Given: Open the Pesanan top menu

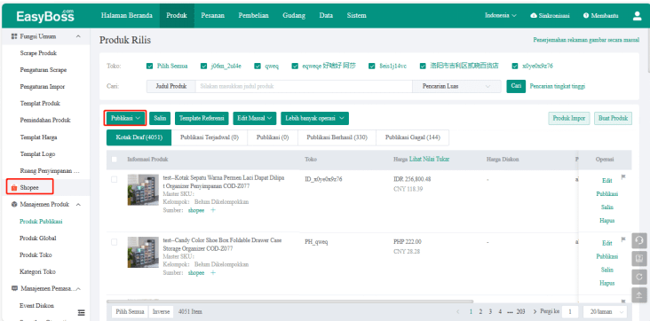Looking at the screenshot, I should point(212,16).
